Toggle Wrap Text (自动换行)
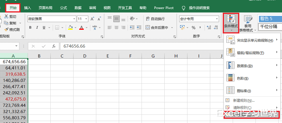 [155, 19]
